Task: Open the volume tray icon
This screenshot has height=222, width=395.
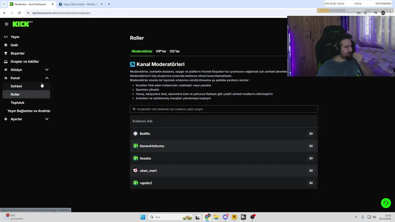Action: click(x=374, y=217)
